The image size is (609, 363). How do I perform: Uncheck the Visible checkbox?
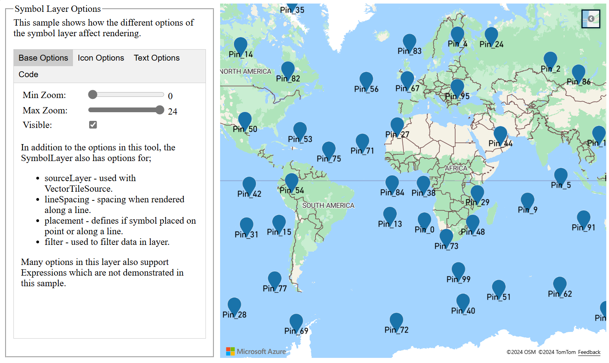pos(93,124)
